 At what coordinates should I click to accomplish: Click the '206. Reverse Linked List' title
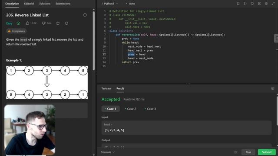pyautogui.click(x=27, y=15)
